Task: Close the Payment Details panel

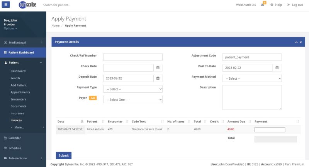Action: tap(301, 42)
